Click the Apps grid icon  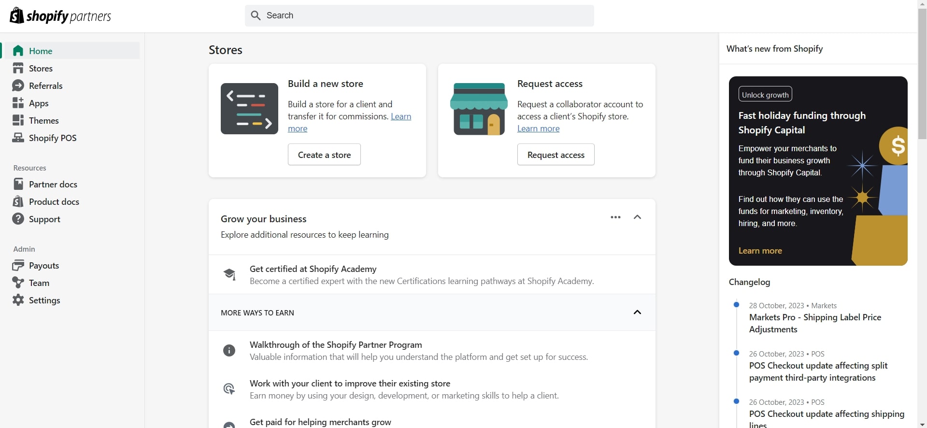coord(18,103)
